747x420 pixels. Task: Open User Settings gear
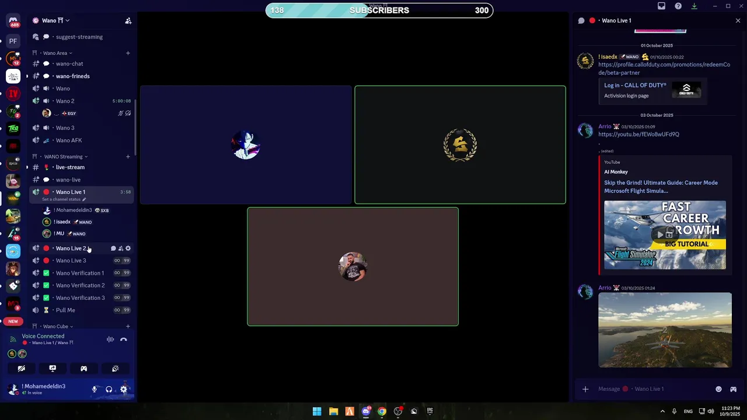(123, 389)
